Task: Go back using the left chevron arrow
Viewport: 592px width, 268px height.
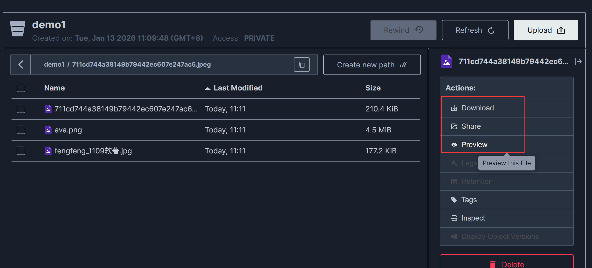Action: (21, 65)
